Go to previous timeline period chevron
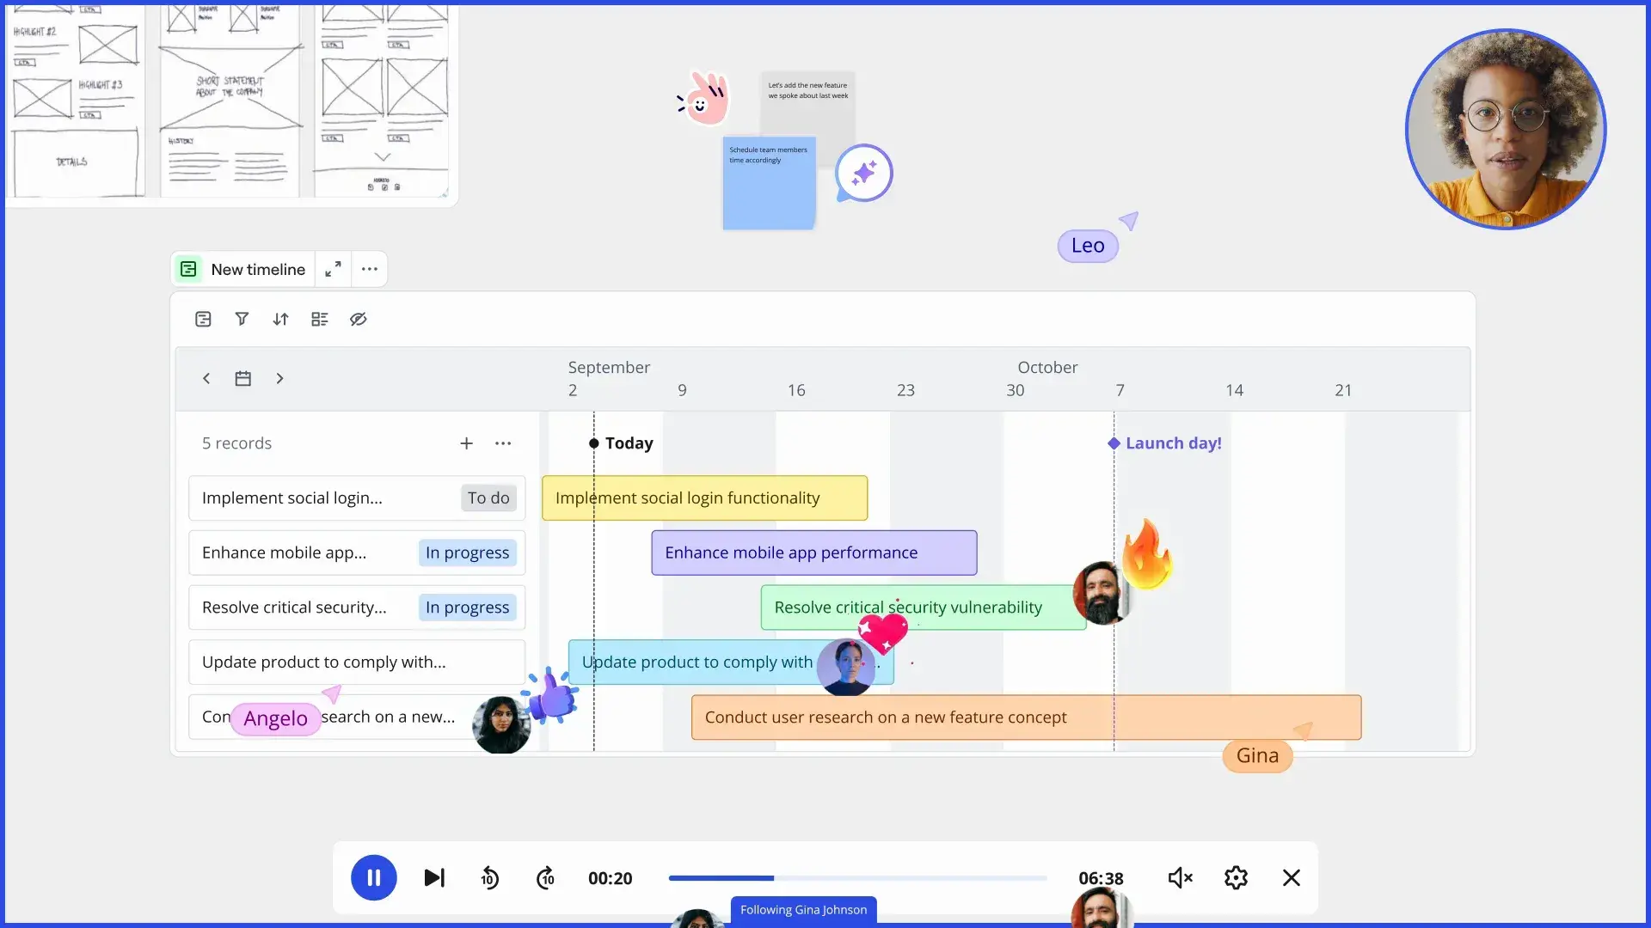Screen dimensions: 1651x928 [206, 378]
